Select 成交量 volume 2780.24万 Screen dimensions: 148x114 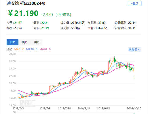[x=78, y=23]
